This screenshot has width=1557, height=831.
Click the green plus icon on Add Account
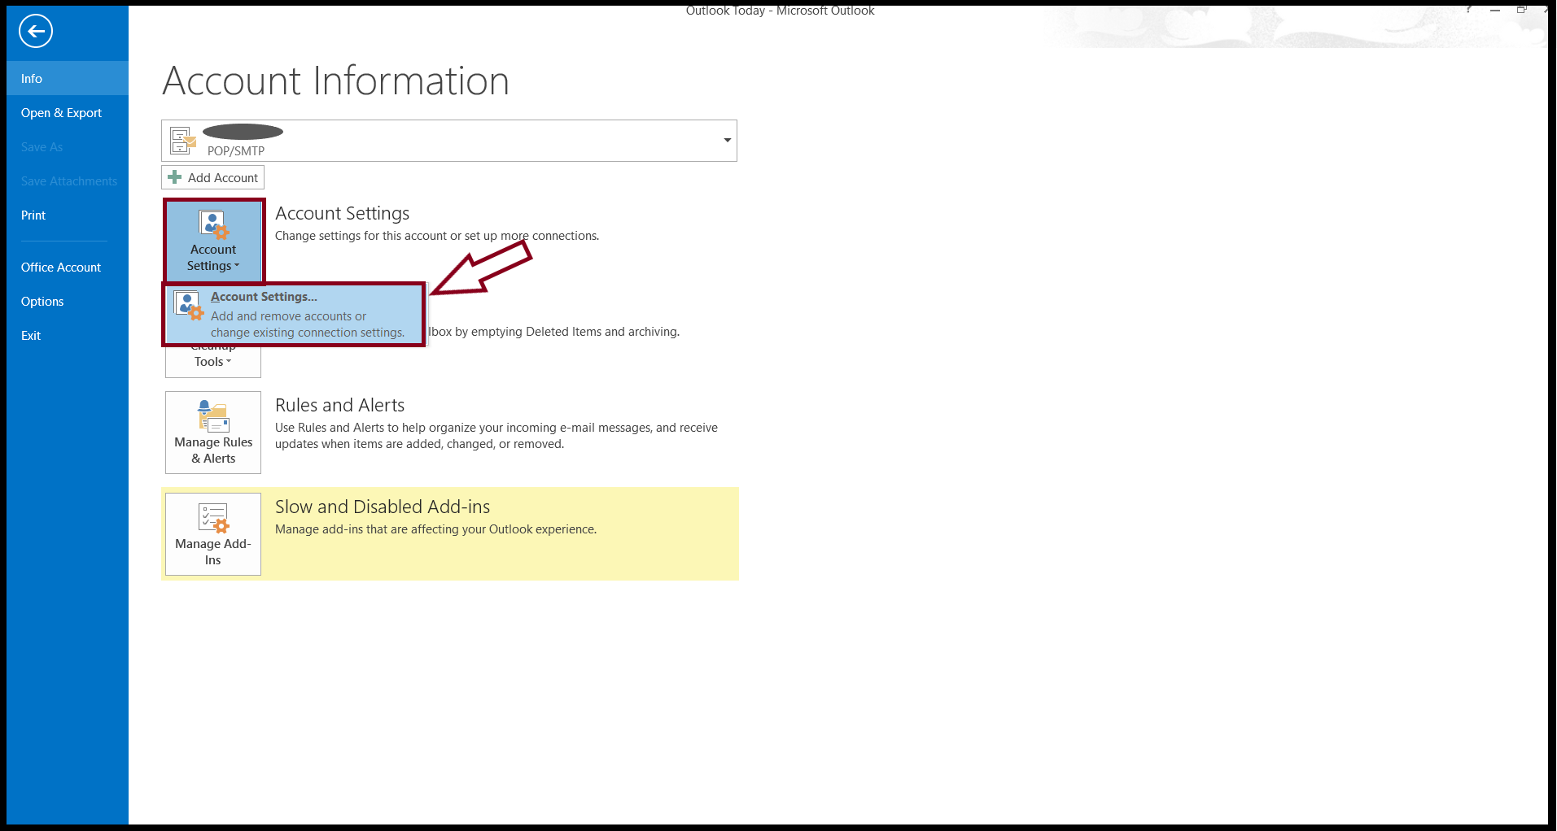pyautogui.click(x=174, y=177)
